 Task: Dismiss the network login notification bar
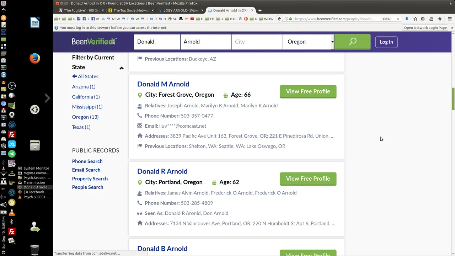452,28
